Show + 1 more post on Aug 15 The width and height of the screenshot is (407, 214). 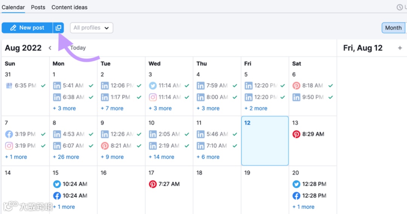[64, 207]
